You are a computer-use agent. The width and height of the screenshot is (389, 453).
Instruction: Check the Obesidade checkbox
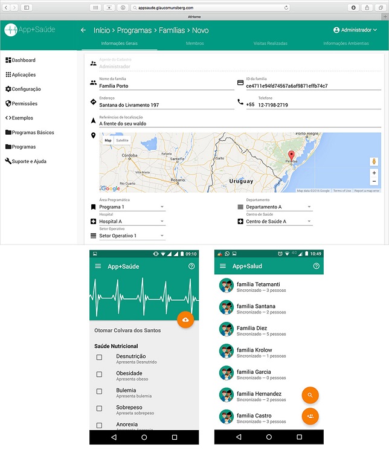coord(99,374)
